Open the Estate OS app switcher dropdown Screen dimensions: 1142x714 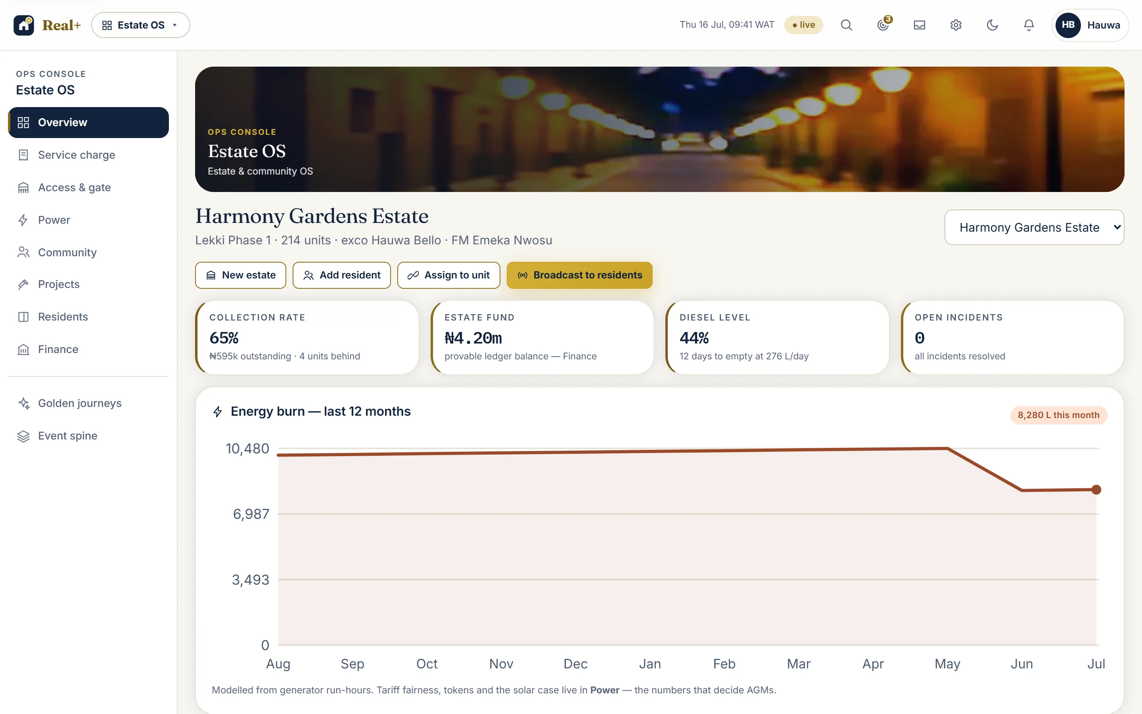[x=141, y=25]
